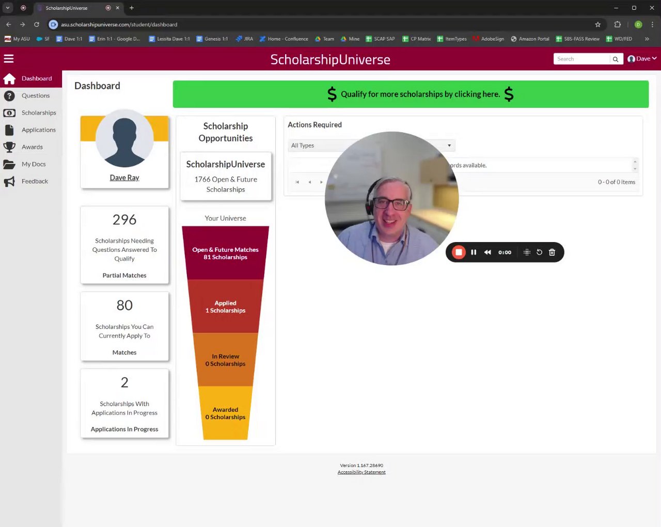
Task: Select the Applied 1 Scholarships funnel segment
Action: pyautogui.click(x=226, y=307)
